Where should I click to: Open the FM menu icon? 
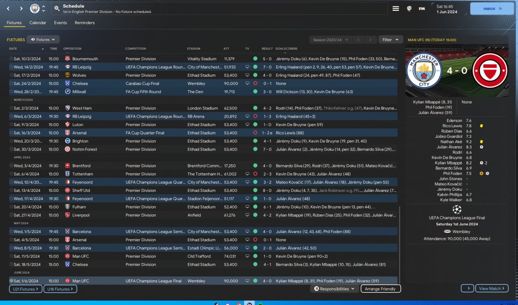(422, 8)
